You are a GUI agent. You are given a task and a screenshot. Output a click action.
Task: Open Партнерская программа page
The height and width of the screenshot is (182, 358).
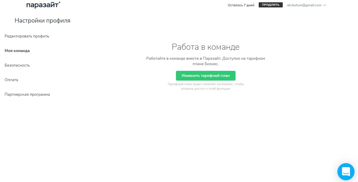(x=27, y=94)
